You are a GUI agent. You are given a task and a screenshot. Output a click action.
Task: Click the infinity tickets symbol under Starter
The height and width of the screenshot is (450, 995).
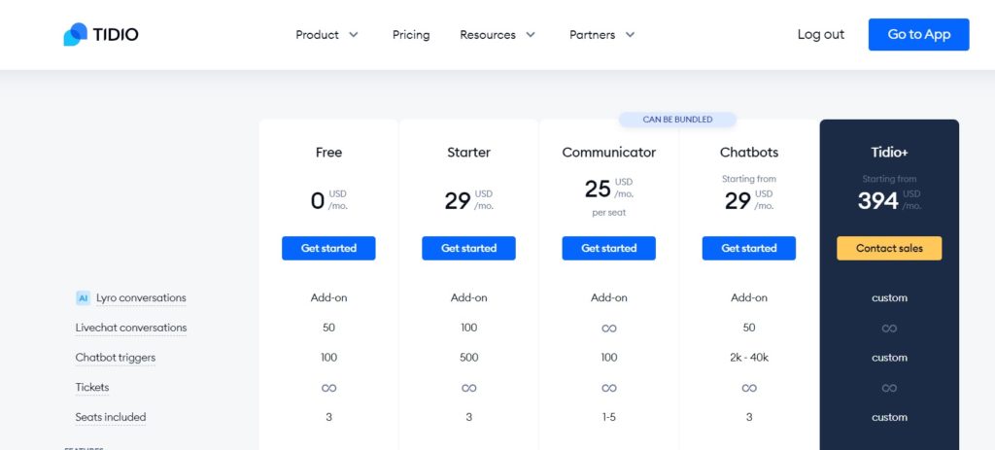coord(469,388)
